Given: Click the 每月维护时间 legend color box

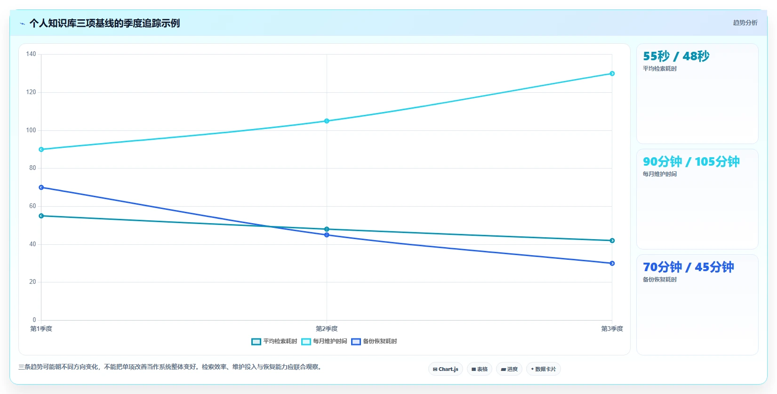Looking at the screenshot, I should 306,342.
